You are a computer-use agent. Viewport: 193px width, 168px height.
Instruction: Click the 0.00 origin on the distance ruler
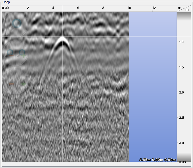click(x=5, y=8)
